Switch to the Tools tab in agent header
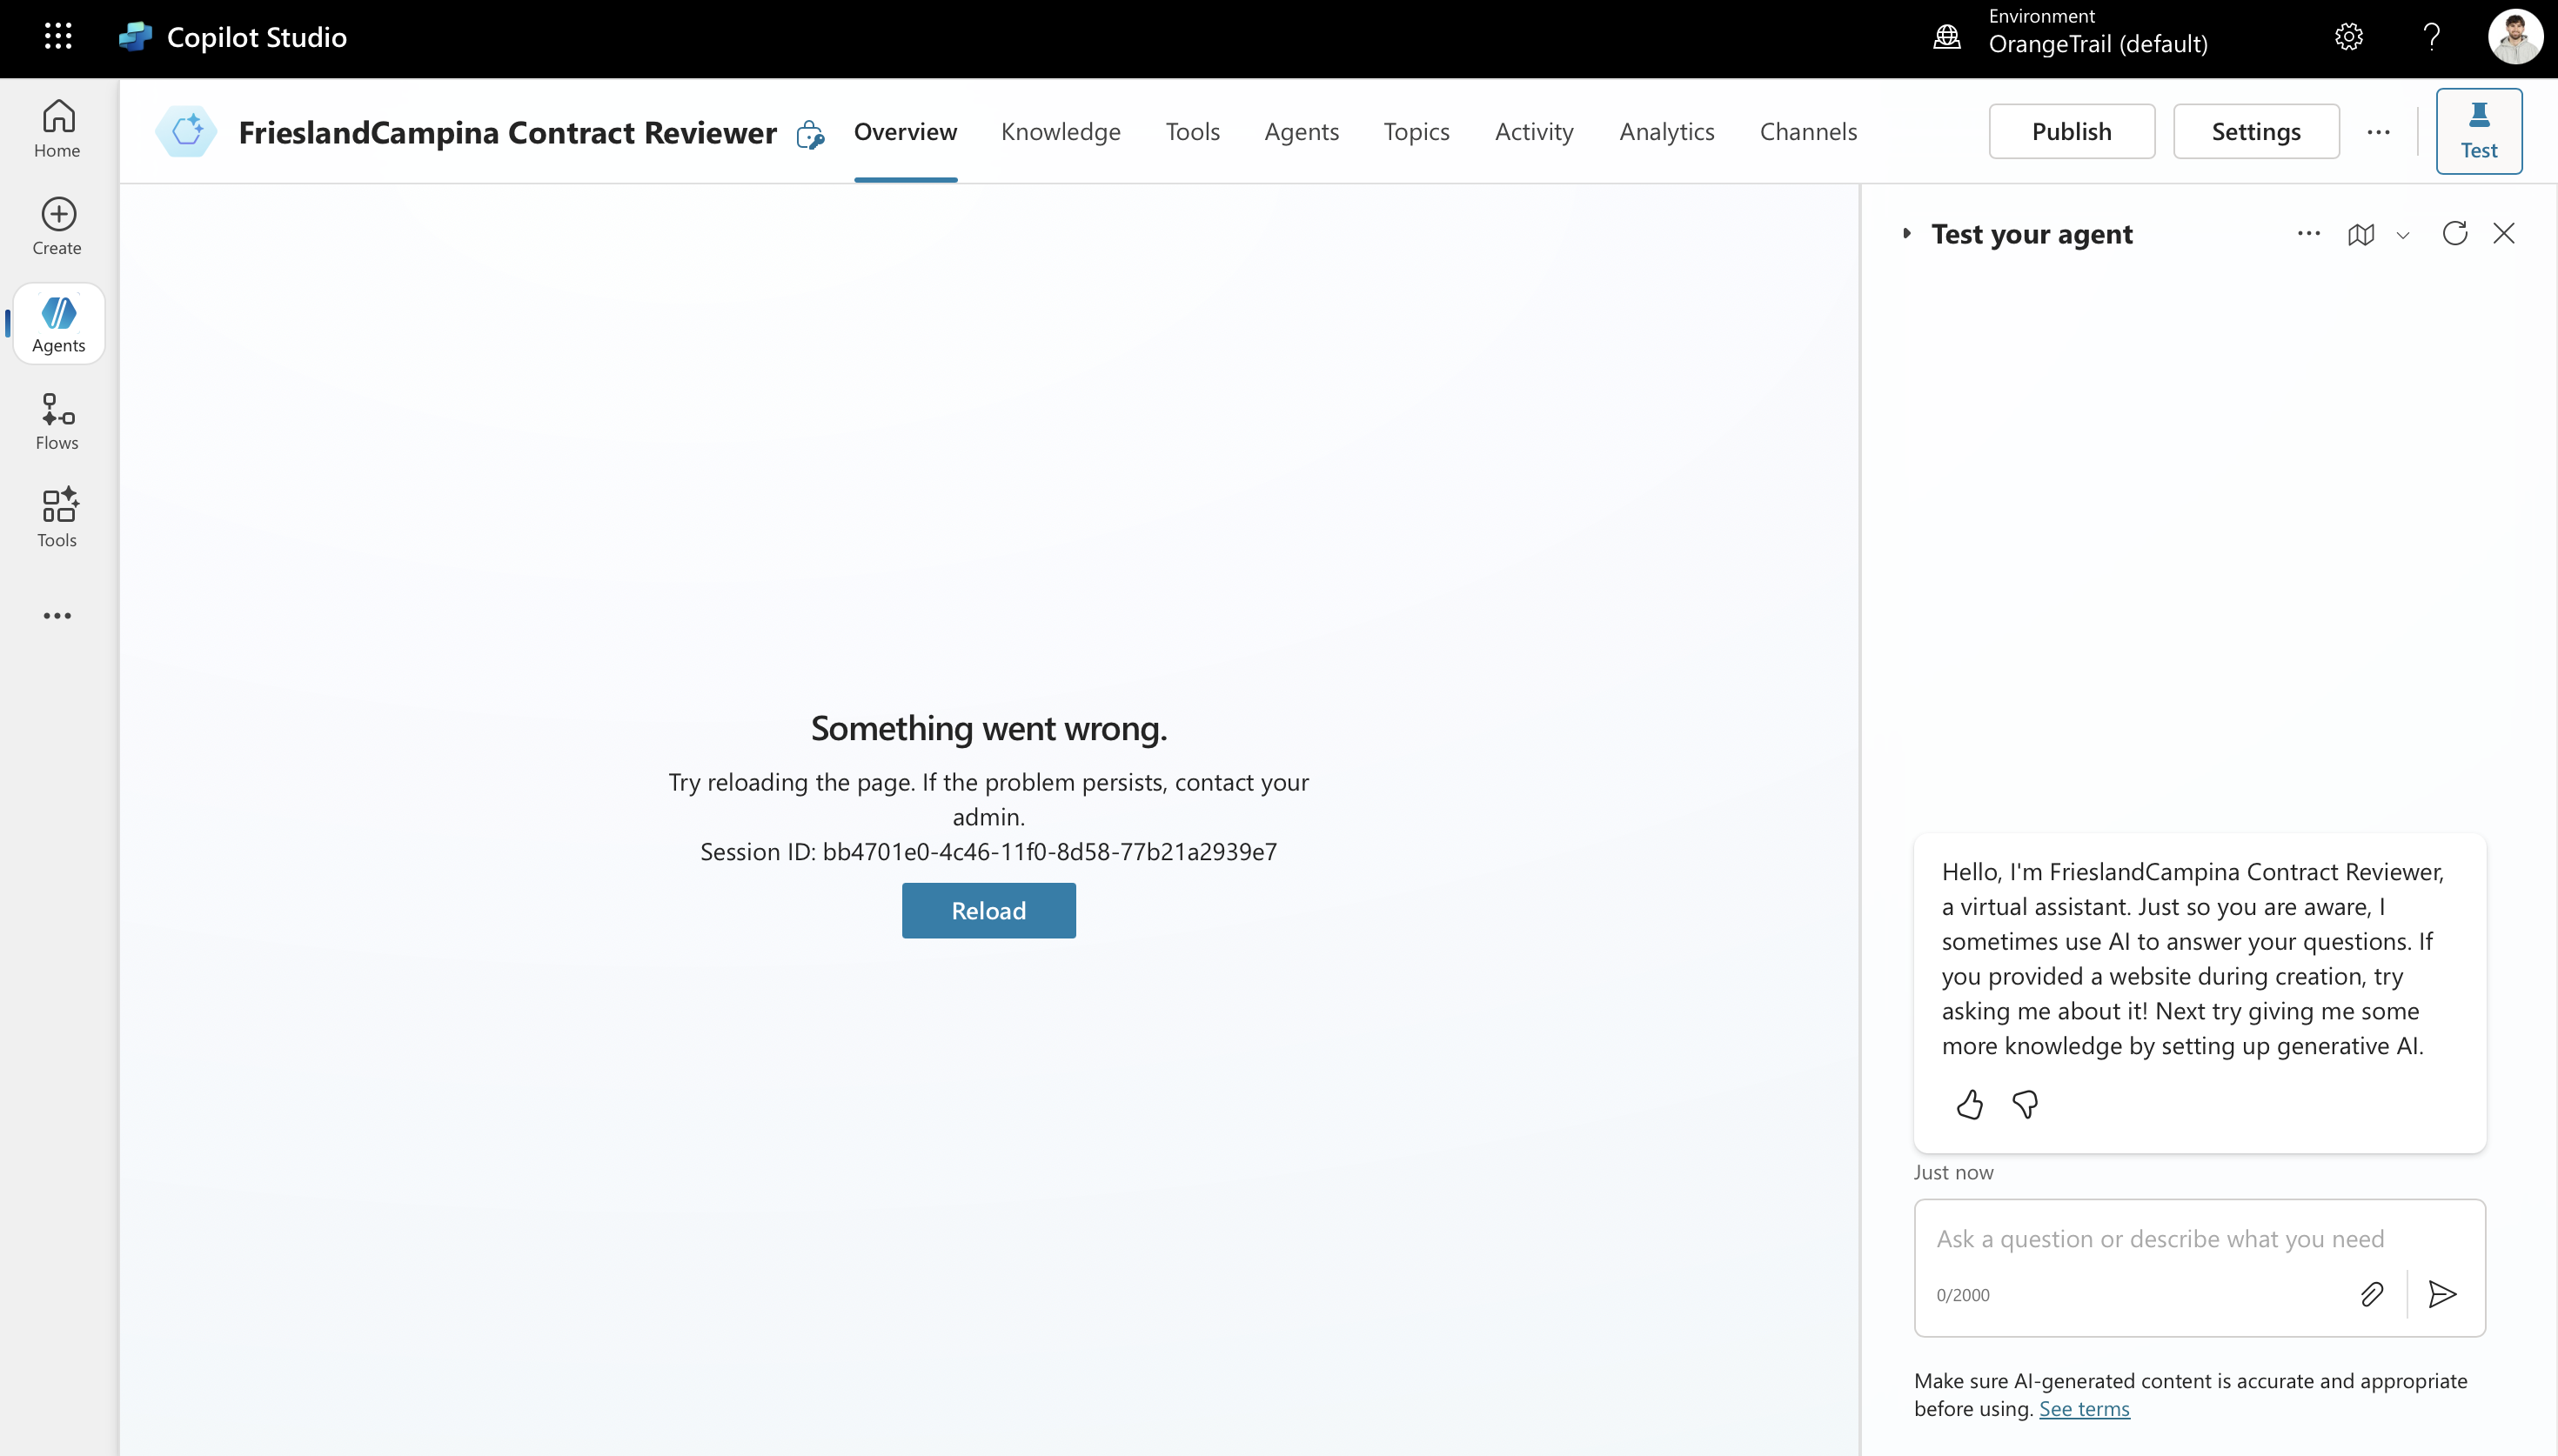2558x1456 pixels. pos(1193,131)
